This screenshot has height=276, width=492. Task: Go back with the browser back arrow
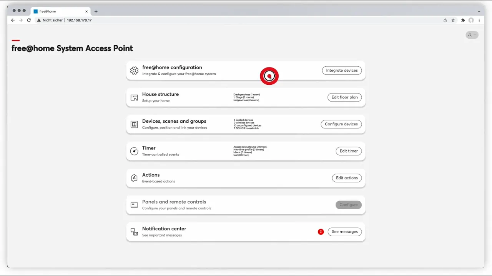click(x=13, y=20)
